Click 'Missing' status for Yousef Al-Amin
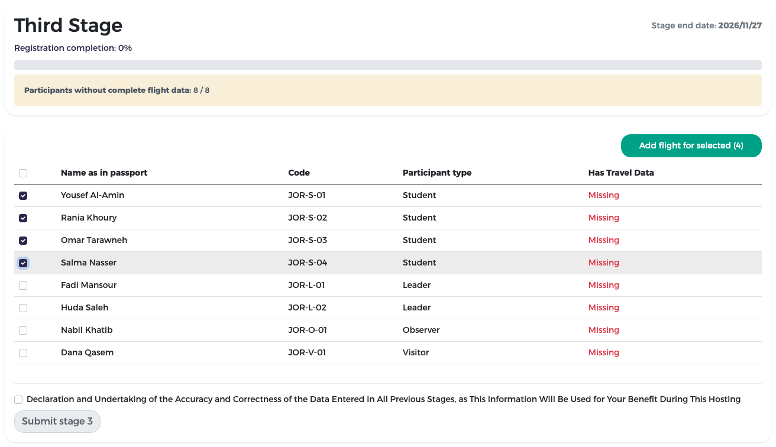The width and height of the screenshot is (776, 447). pyautogui.click(x=604, y=195)
